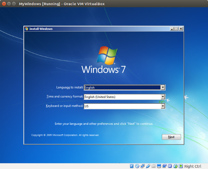208x169 pixels.
Task: Toggle the mouse integration status icon
Action: [175, 166]
